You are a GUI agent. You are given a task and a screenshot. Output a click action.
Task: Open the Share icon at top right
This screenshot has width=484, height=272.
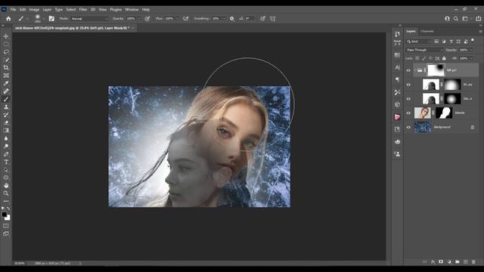point(478,18)
